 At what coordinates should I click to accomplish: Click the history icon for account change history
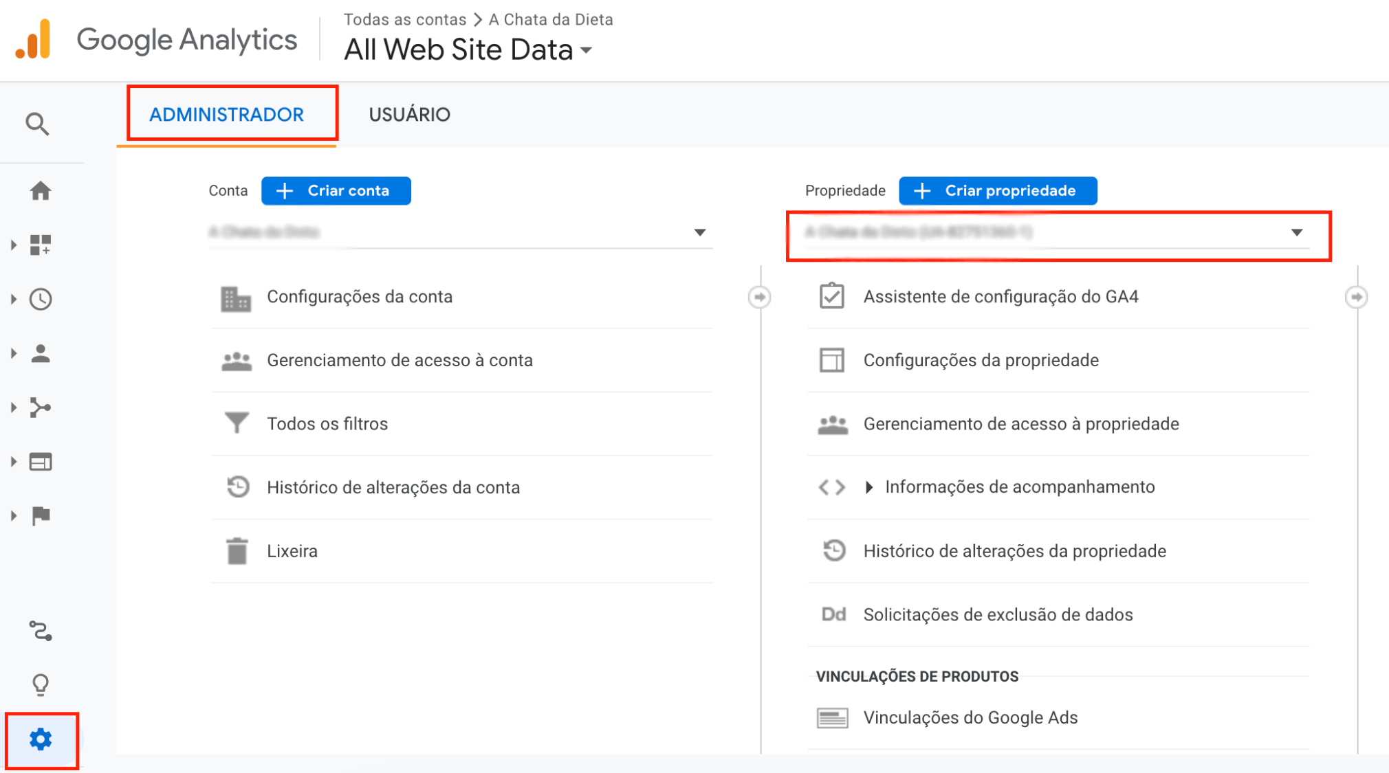point(237,487)
